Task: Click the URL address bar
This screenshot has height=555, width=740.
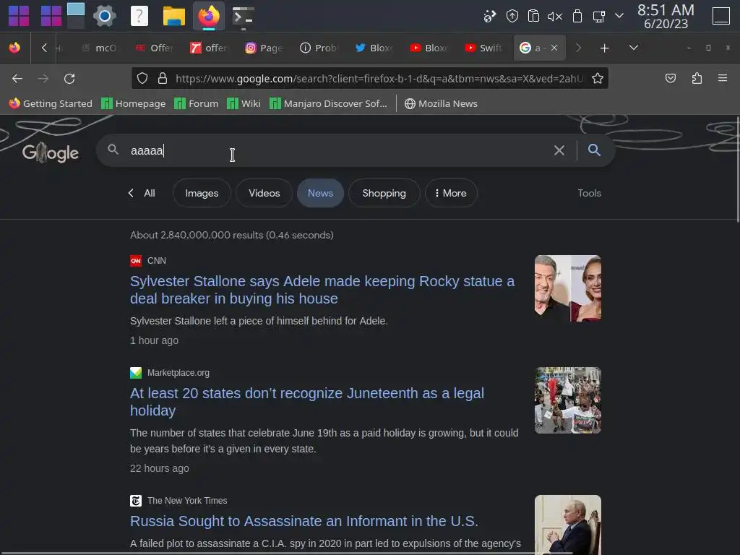Action: (x=369, y=78)
